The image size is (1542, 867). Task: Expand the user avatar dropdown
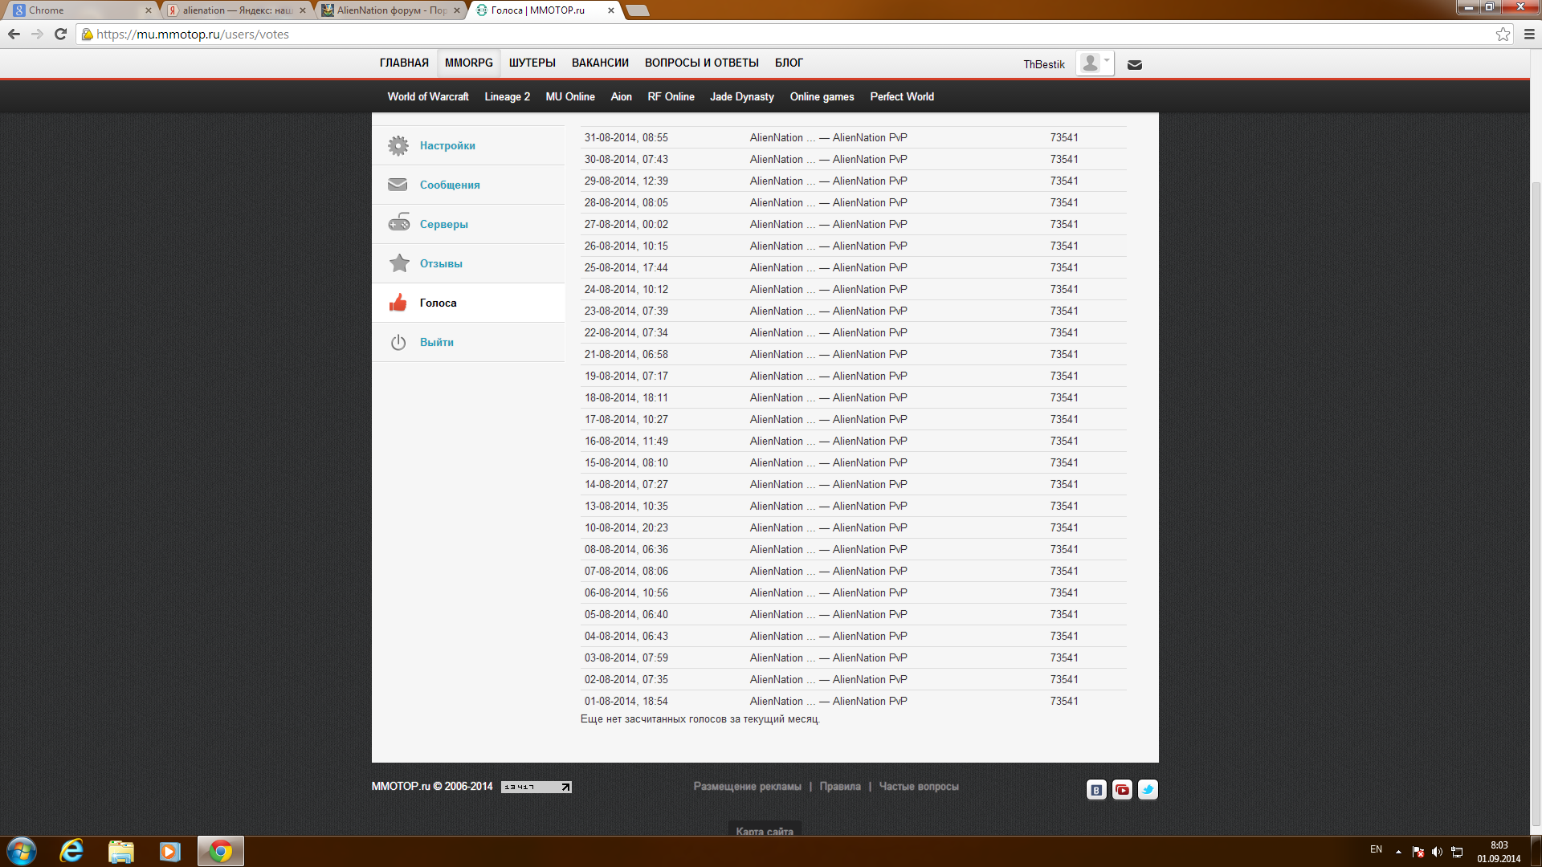point(1095,63)
